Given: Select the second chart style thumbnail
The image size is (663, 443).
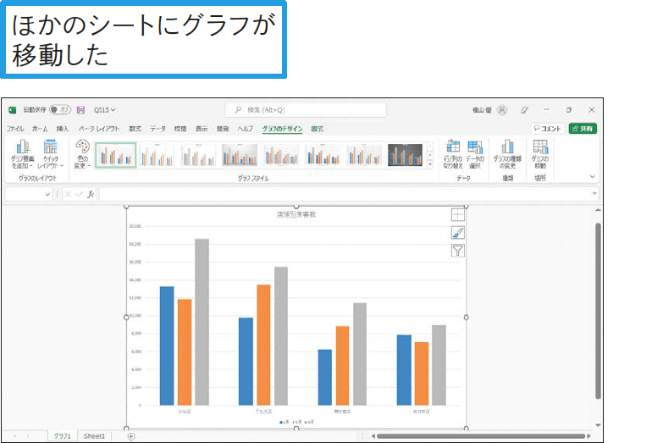Looking at the screenshot, I should coord(157,155).
